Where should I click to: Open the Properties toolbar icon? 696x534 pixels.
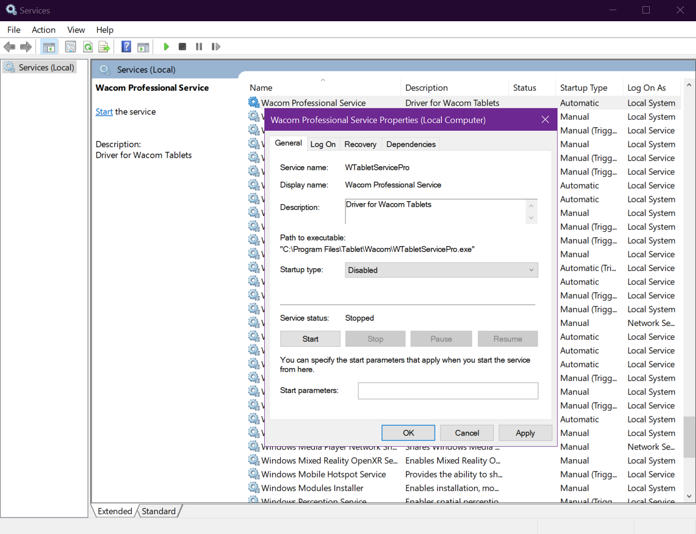[70, 47]
